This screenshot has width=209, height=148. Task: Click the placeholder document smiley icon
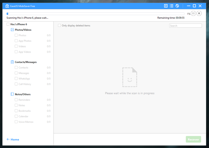coord(130,77)
